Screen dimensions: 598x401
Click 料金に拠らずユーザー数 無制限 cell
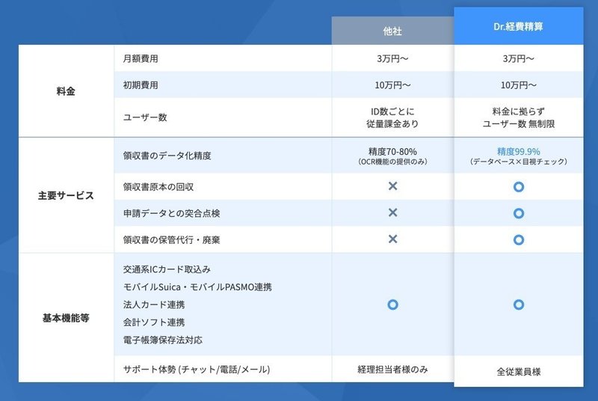pyautogui.click(x=518, y=117)
